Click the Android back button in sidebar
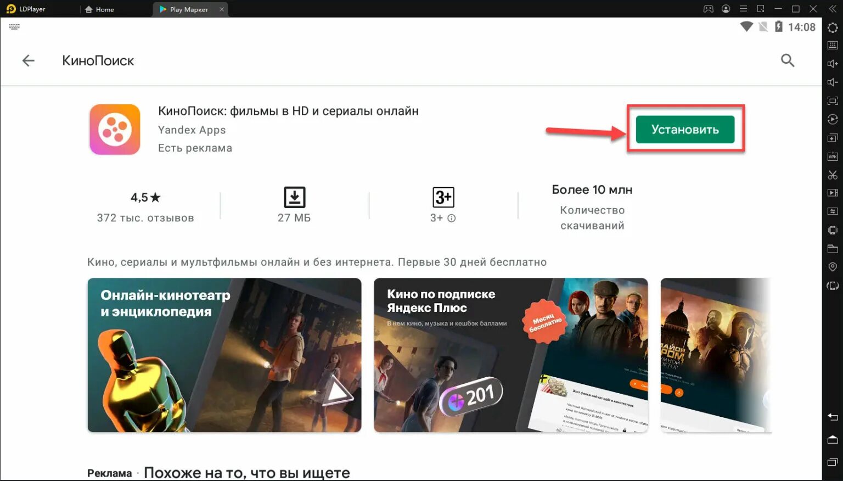This screenshot has width=843, height=481. pos(833,417)
